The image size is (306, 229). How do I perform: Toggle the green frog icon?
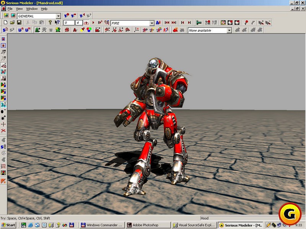click(37, 30)
